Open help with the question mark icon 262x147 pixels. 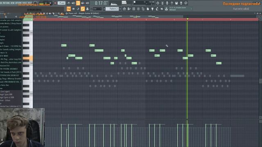(172, 3)
